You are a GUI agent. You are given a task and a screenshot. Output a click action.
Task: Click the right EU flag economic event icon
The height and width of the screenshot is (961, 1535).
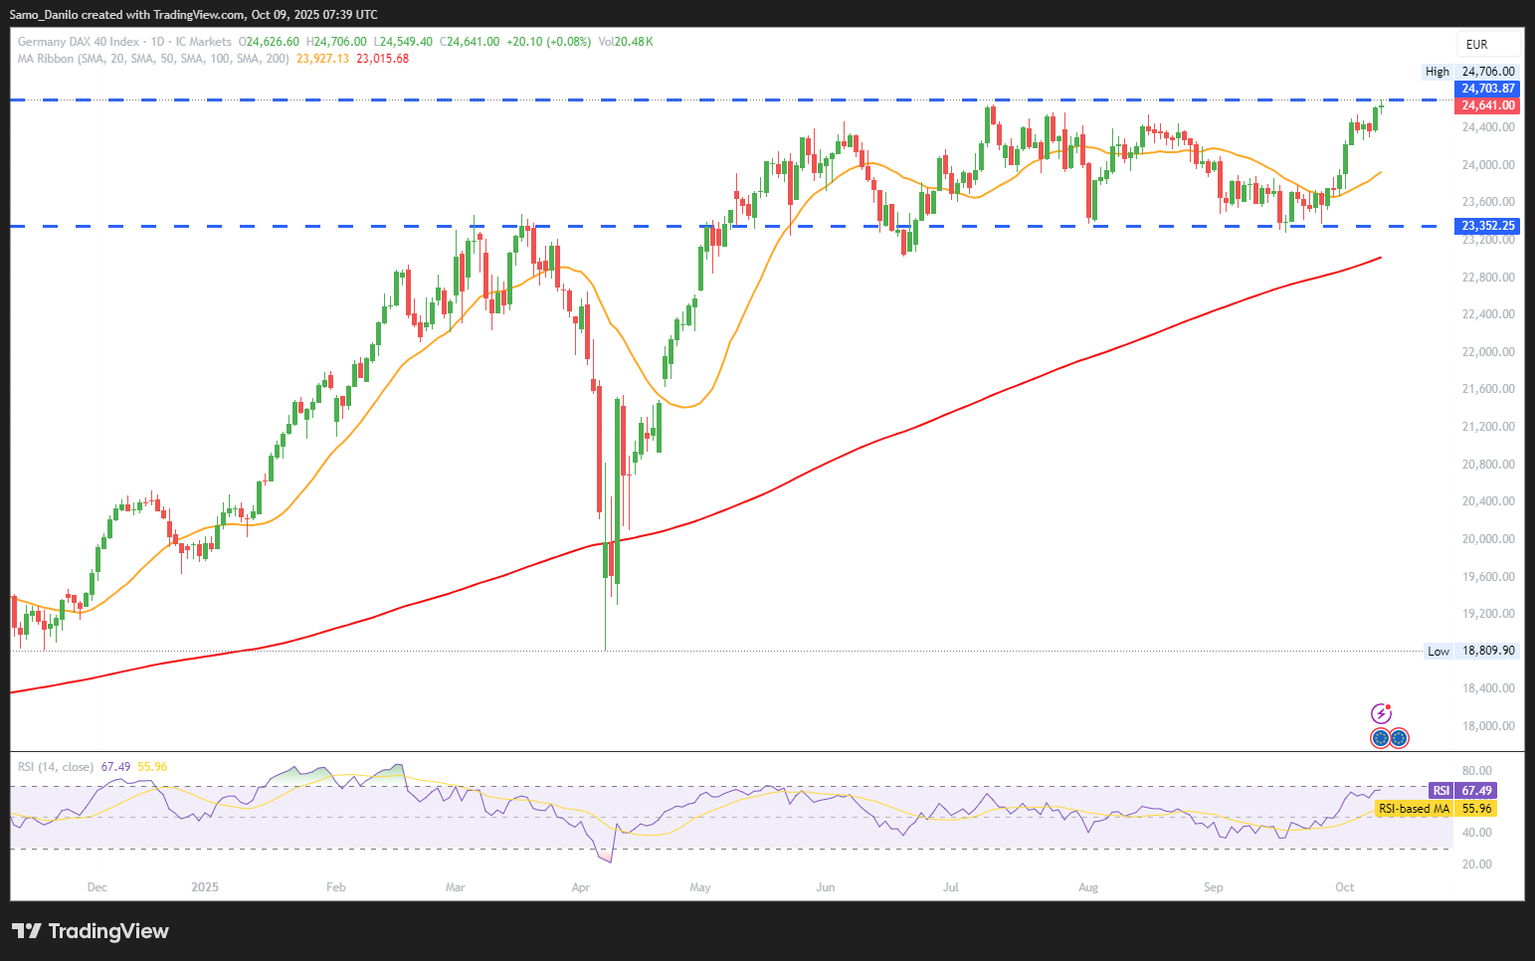1399,738
